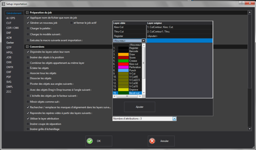This screenshot has width=256, height=150.
Task: Open the 'ZCC' tab
Action: pos(9,92)
